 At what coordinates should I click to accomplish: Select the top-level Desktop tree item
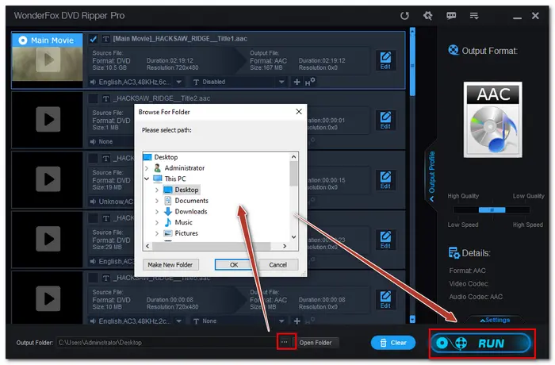pyautogui.click(x=161, y=157)
